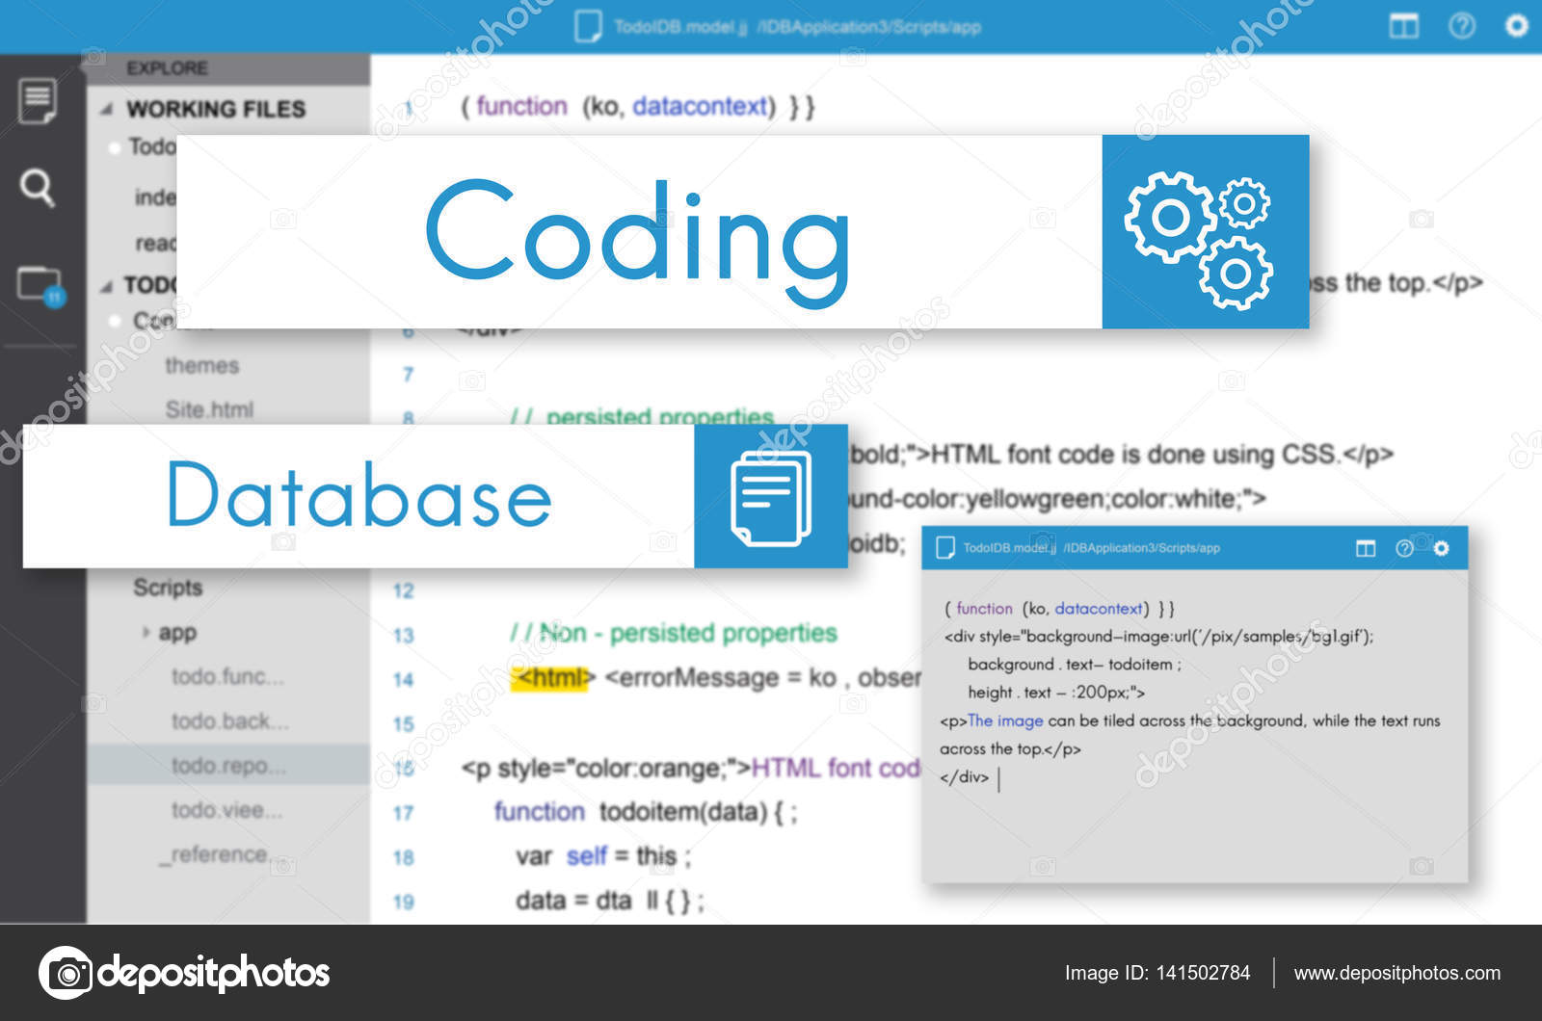Open the document/file icon in left sidebar
This screenshot has width=1542, height=1021.
click(x=37, y=101)
